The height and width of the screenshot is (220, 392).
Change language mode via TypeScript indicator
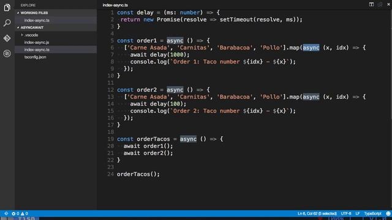tap(372, 213)
